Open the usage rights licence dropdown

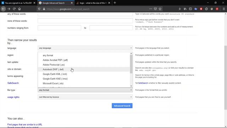(x=85, y=97)
